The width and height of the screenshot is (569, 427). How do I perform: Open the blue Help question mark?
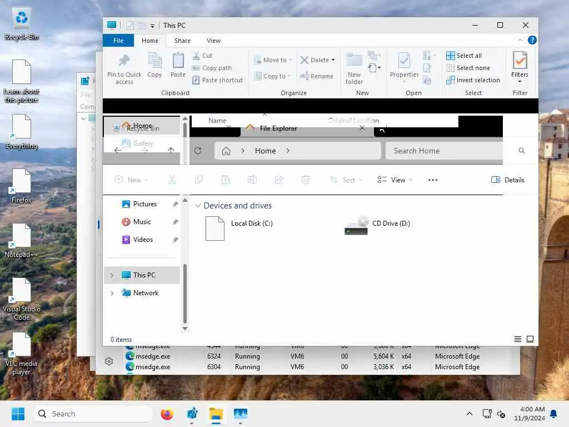[532, 40]
